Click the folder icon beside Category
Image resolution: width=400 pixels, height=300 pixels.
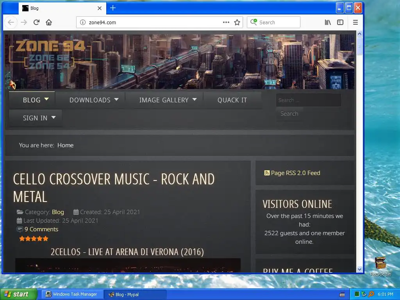(20, 212)
